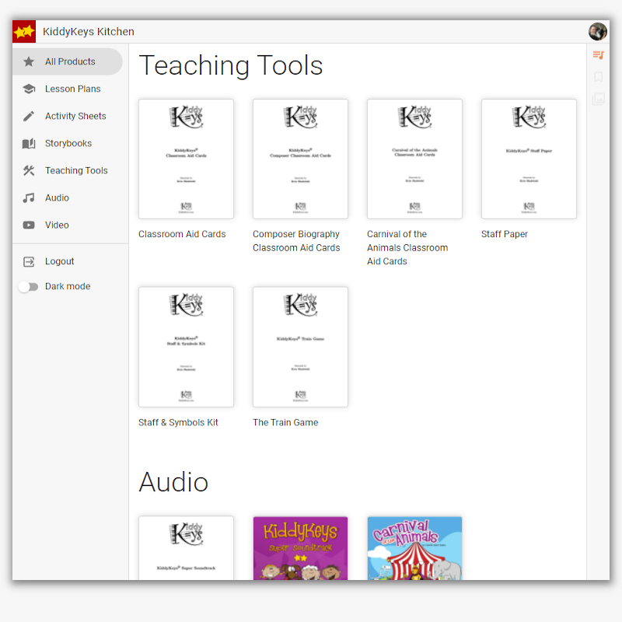Click the open book Storybooks icon
Viewport: 622px width, 622px height.
point(29,143)
